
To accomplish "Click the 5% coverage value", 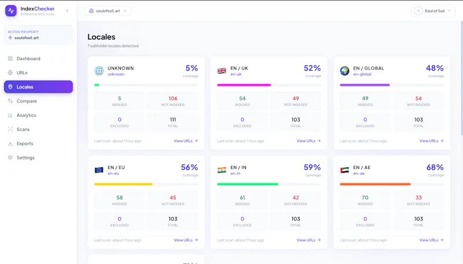I will click(x=192, y=68).
